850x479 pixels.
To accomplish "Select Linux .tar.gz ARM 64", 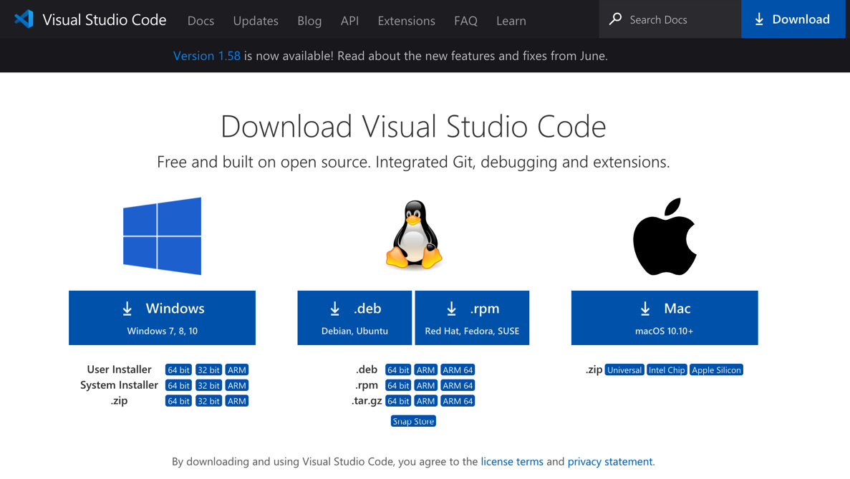I will point(458,402).
